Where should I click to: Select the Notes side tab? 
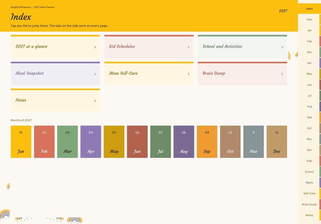click(x=309, y=215)
